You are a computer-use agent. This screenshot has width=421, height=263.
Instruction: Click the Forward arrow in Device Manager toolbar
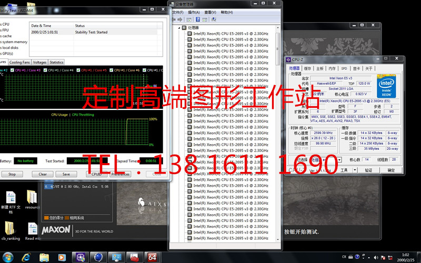click(179, 19)
